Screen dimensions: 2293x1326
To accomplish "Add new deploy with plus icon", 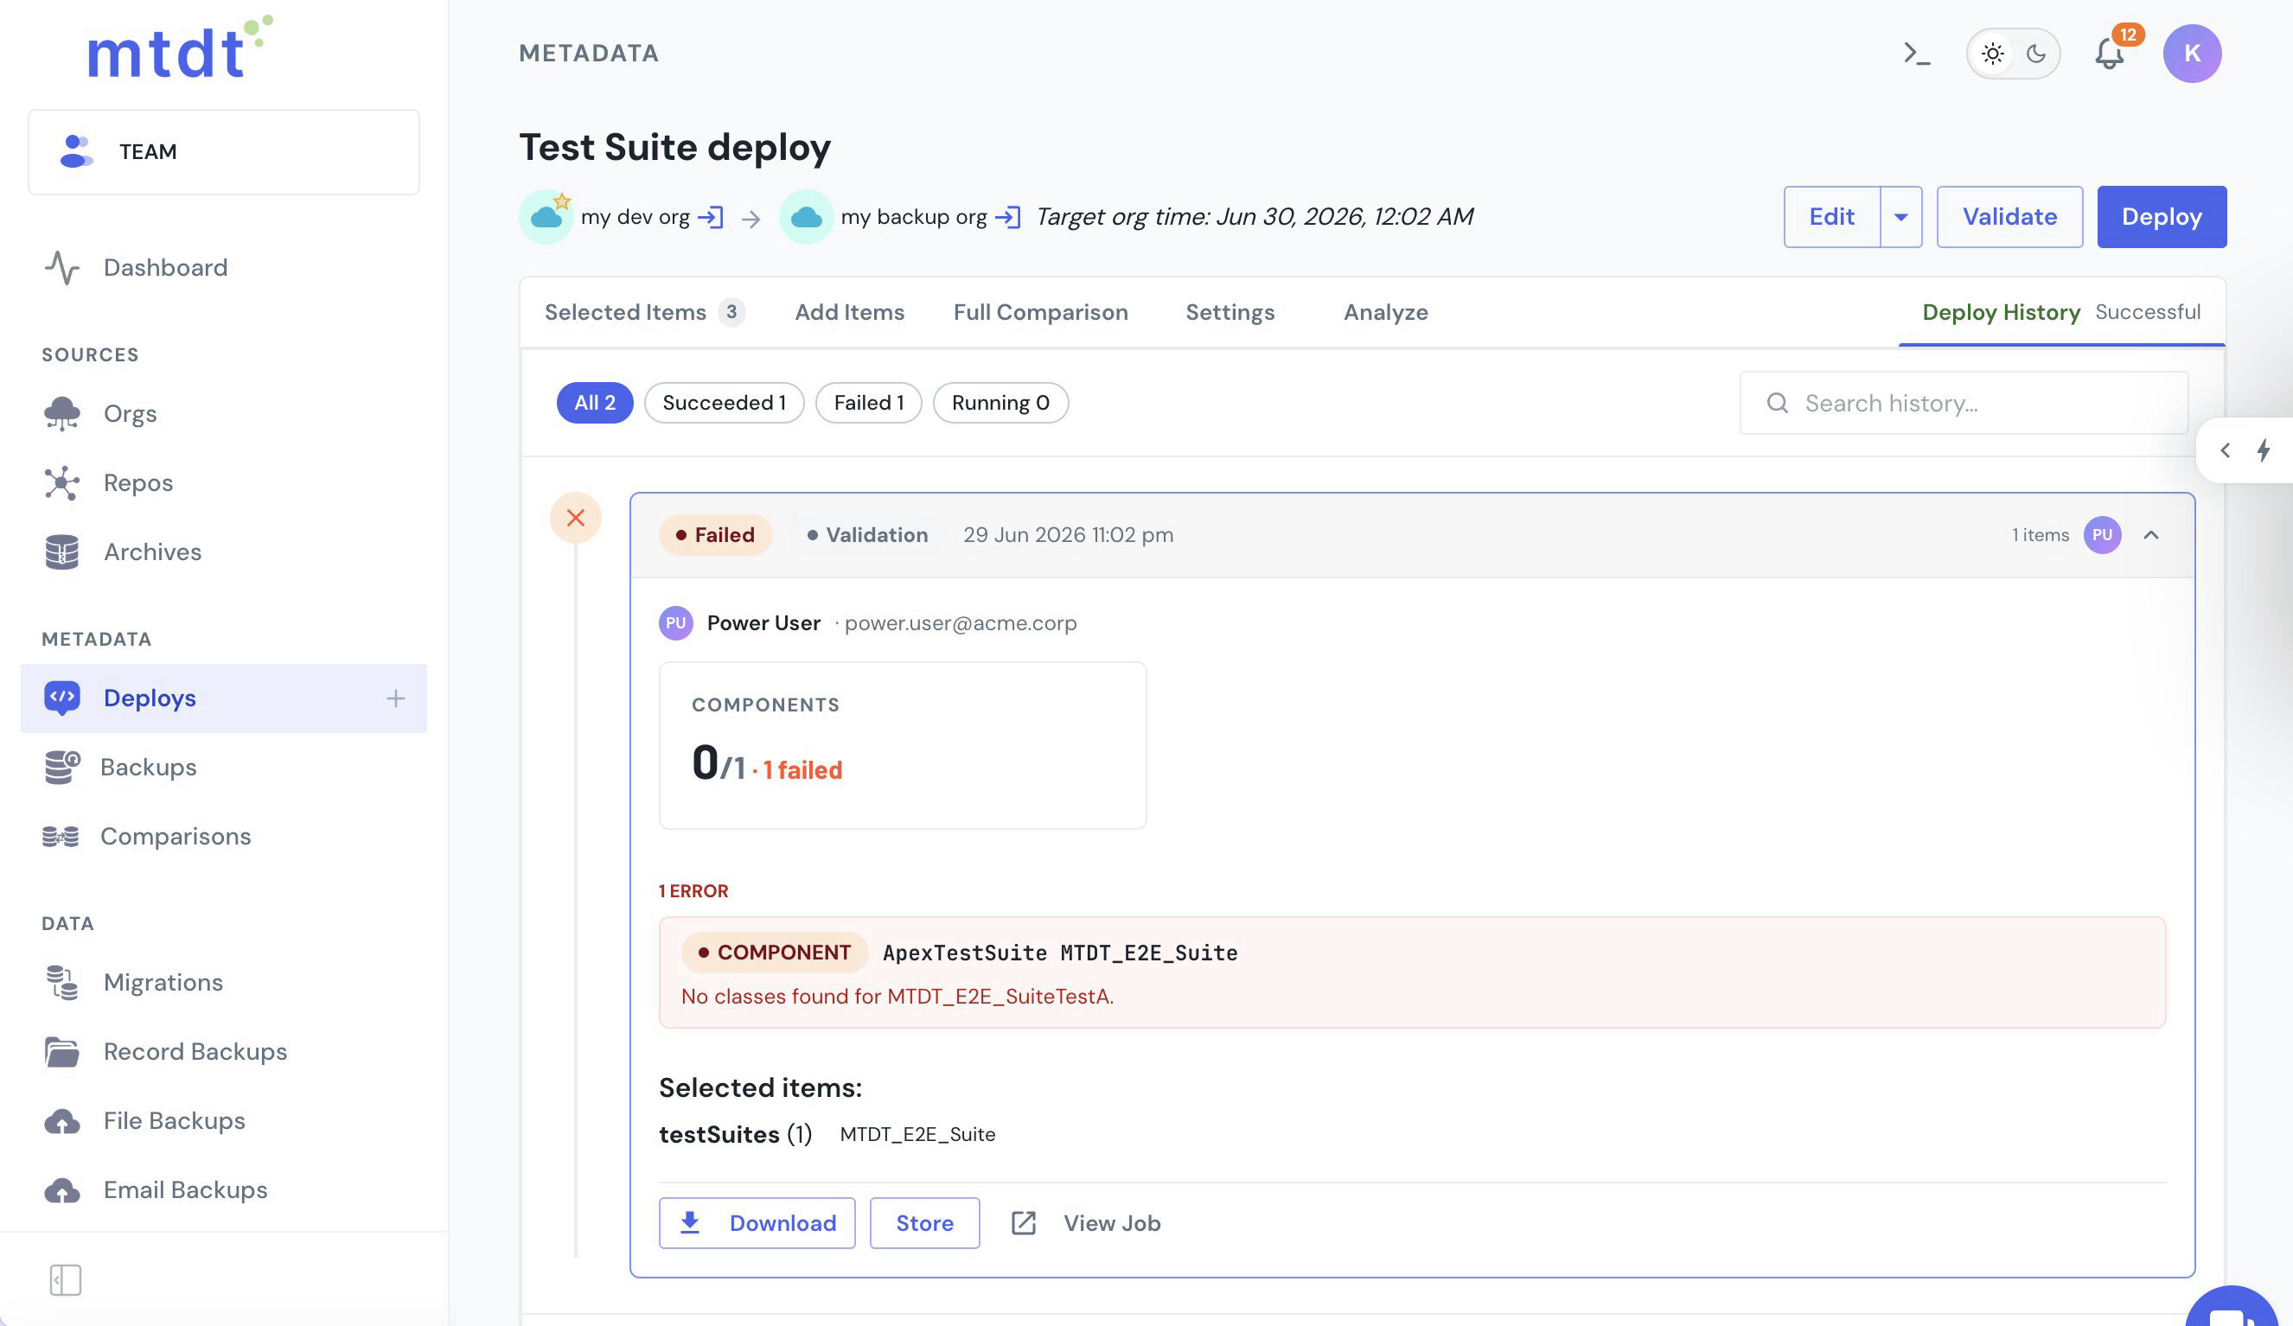I will pyautogui.click(x=395, y=698).
